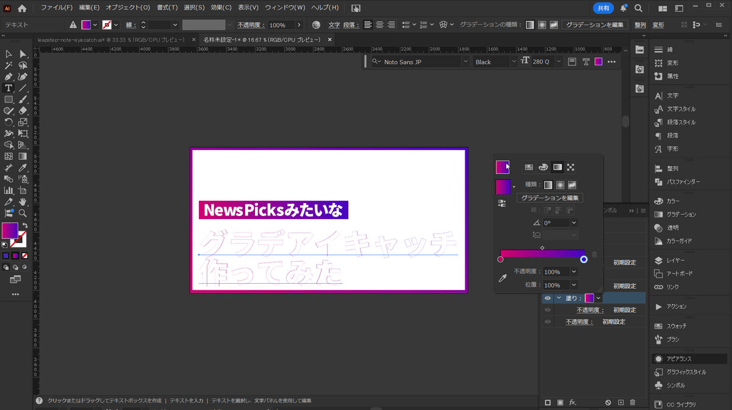Click the fx add effect icon
The height and width of the screenshot is (410, 732).
coord(573,403)
